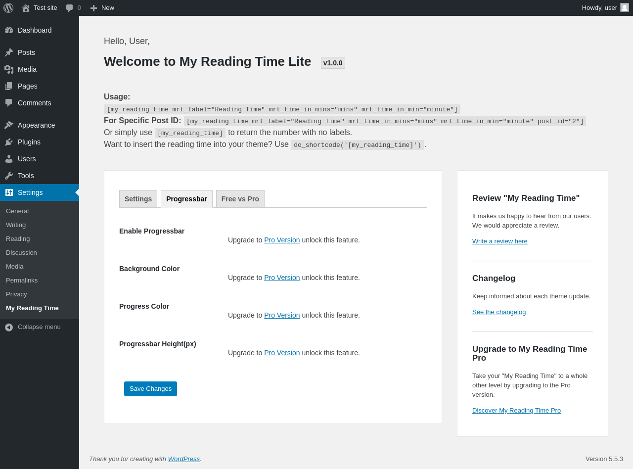
Task: Open the Plugins menu item
Action: point(40,142)
